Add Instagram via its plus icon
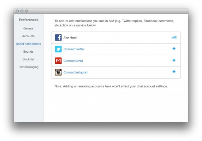 [x=174, y=72]
